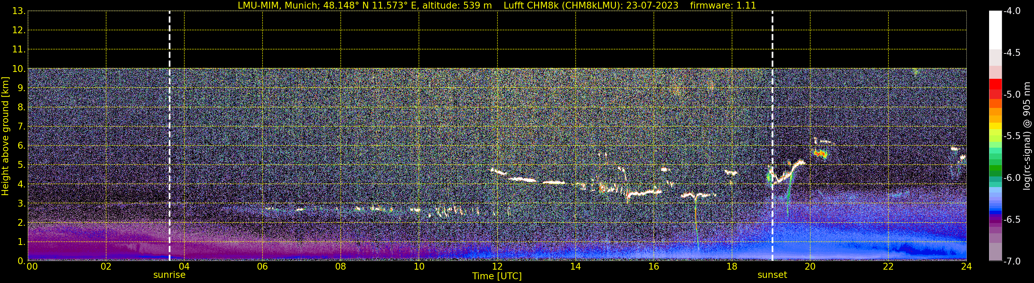Click the y-axis tick label '1.'
This screenshot has width=1034, height=283.
coord(21,242)
